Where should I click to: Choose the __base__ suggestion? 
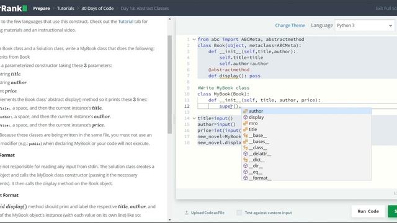(x=306, y=135)
